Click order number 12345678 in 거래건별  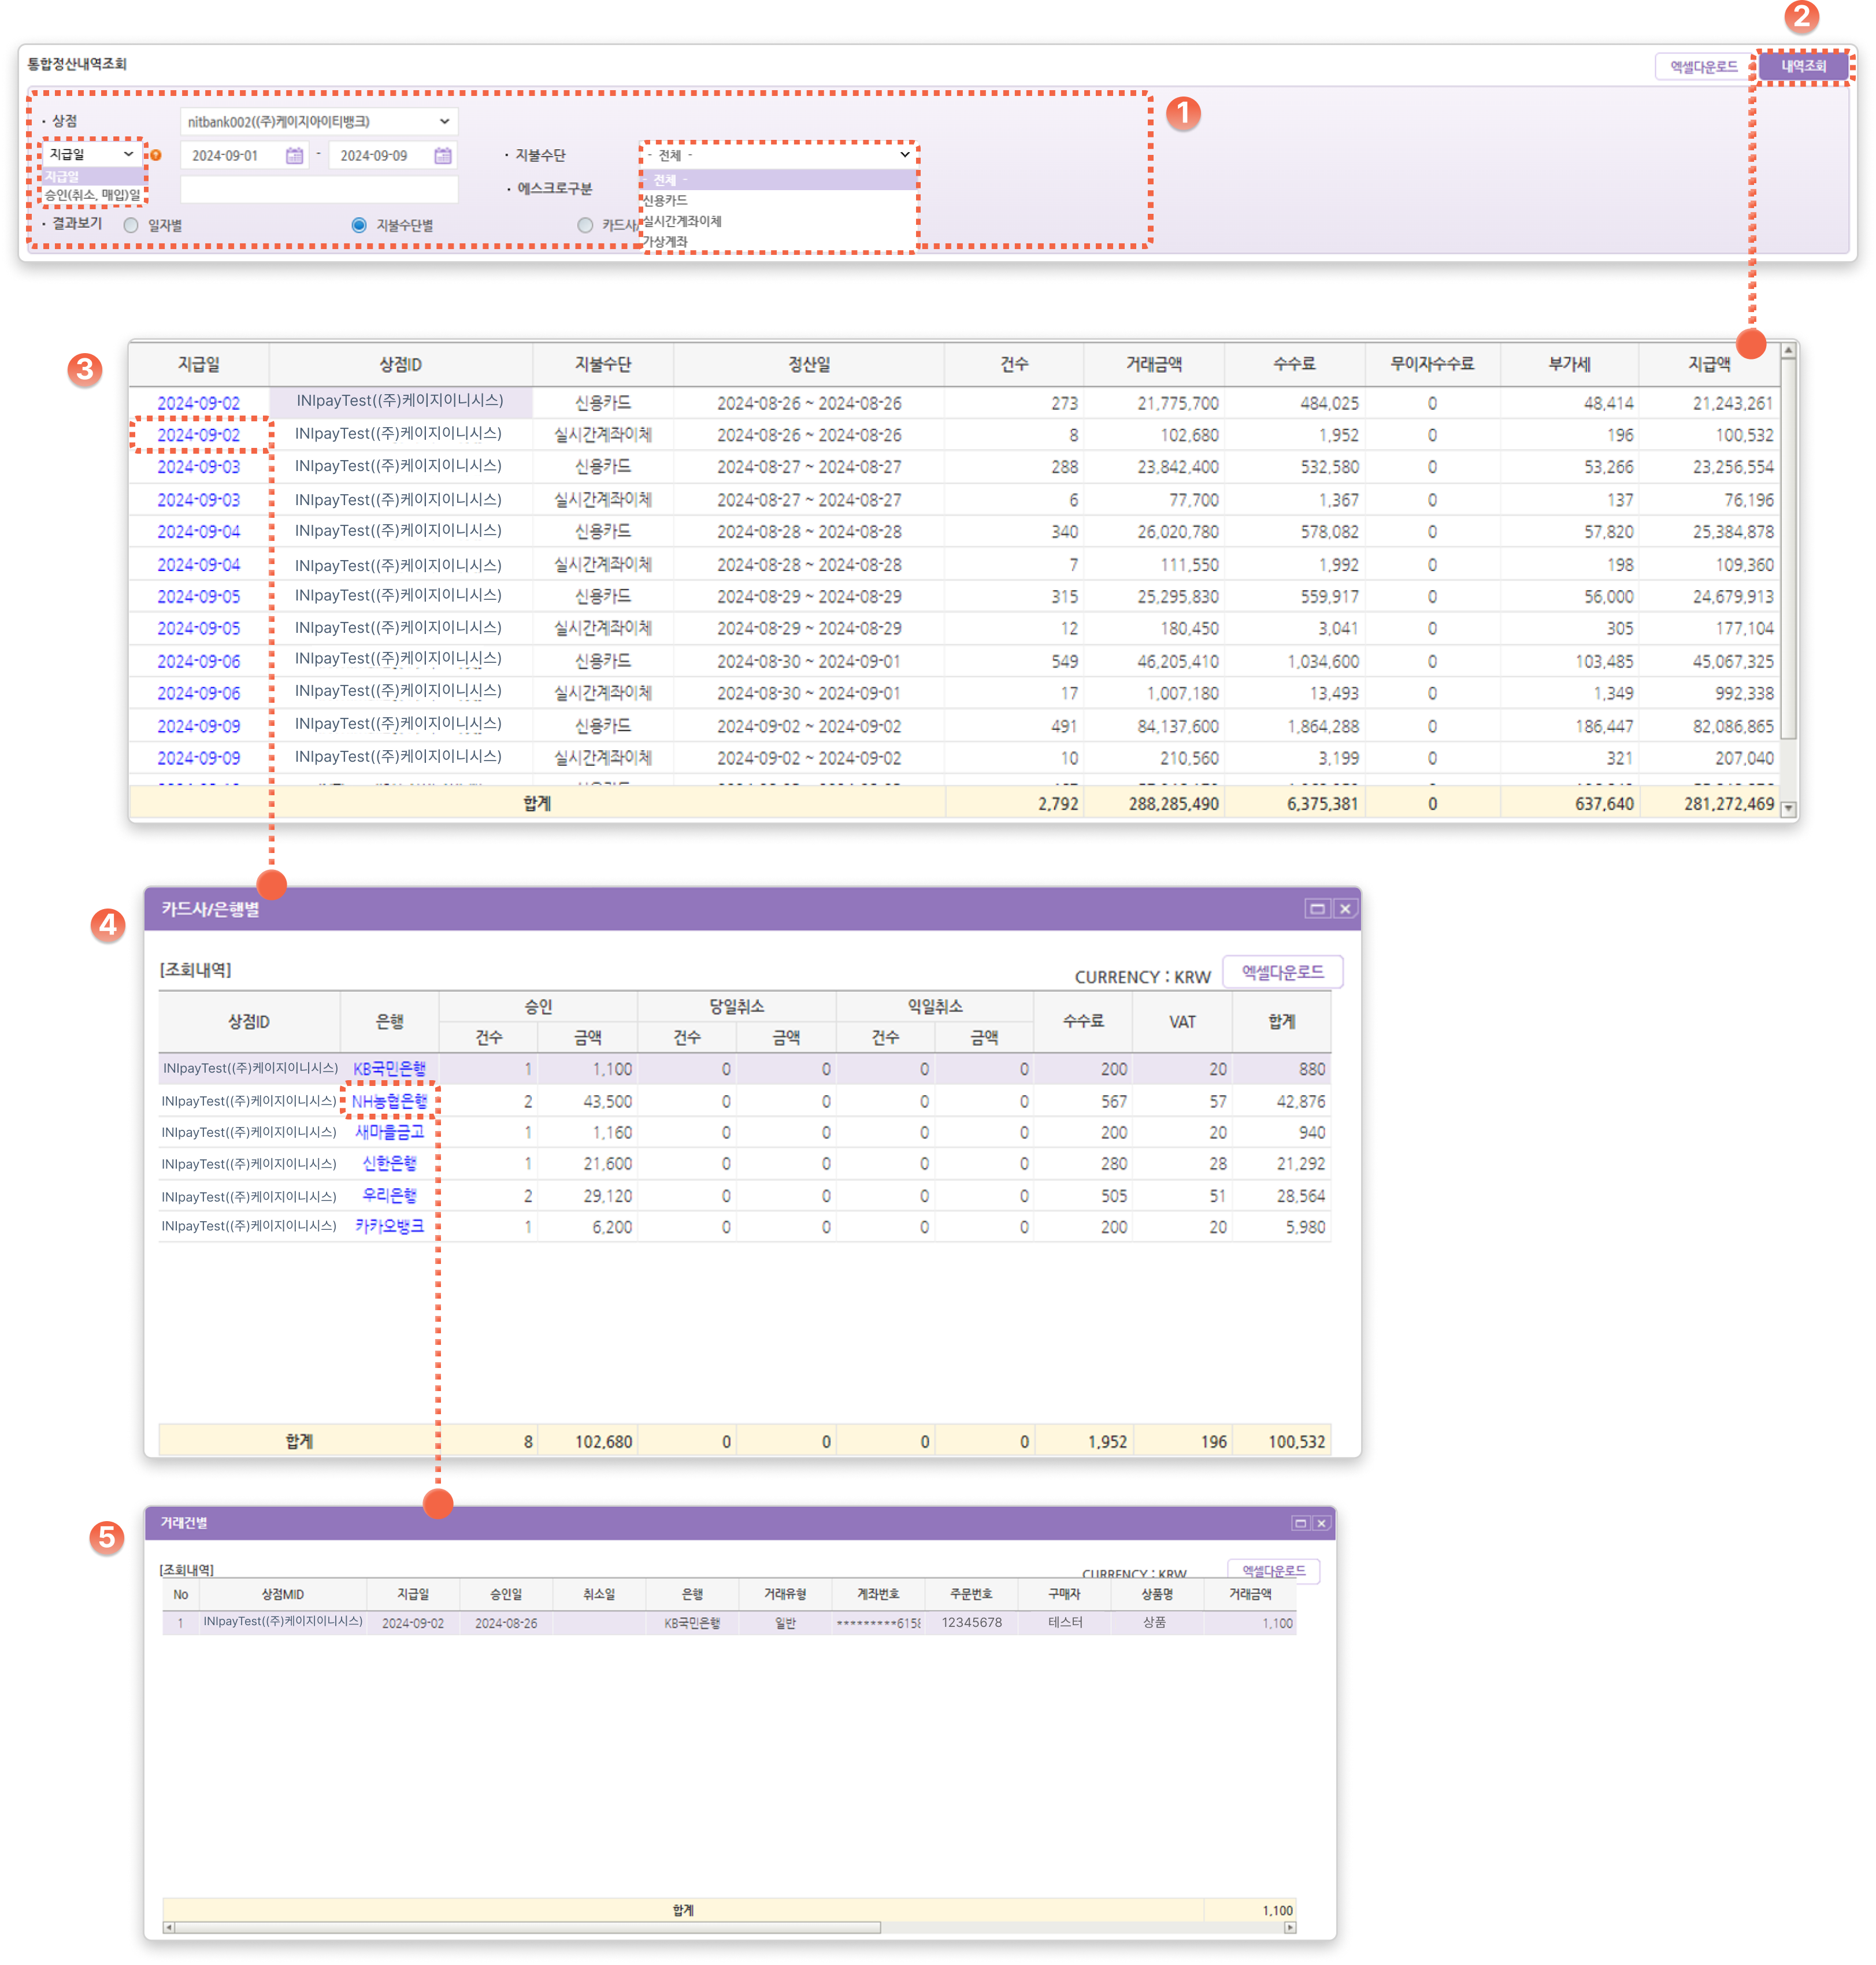coord(971,1622)
